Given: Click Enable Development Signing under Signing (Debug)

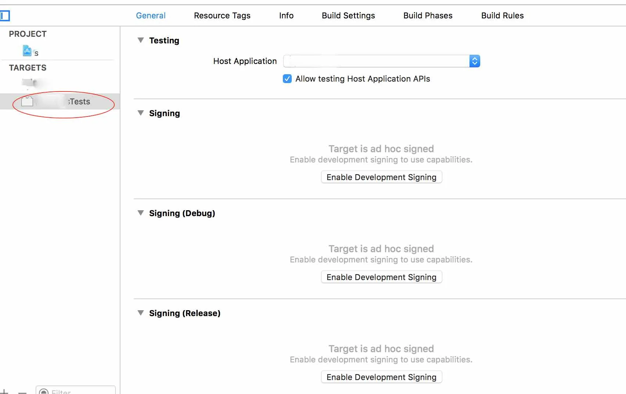Looking at the screenshot, I should pos(381,277).
